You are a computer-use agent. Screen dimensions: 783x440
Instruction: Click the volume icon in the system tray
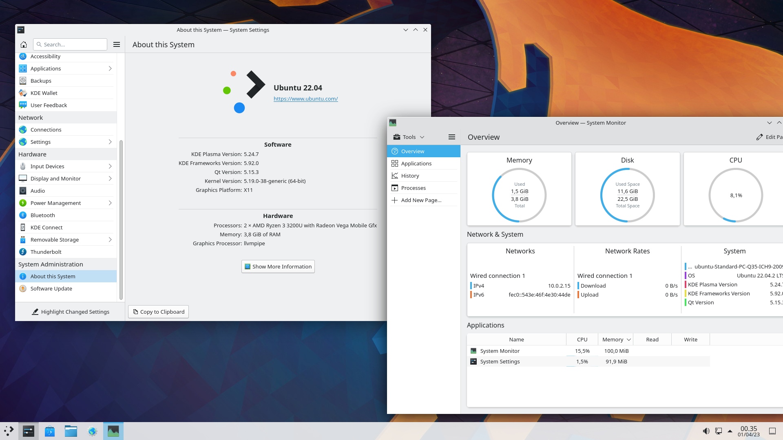coord(706,431)
